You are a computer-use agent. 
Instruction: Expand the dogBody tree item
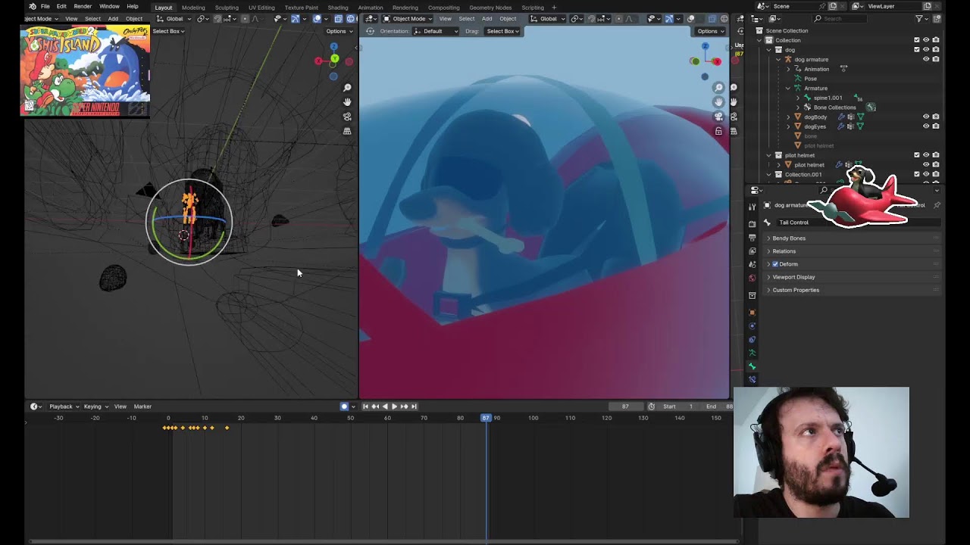788,117
